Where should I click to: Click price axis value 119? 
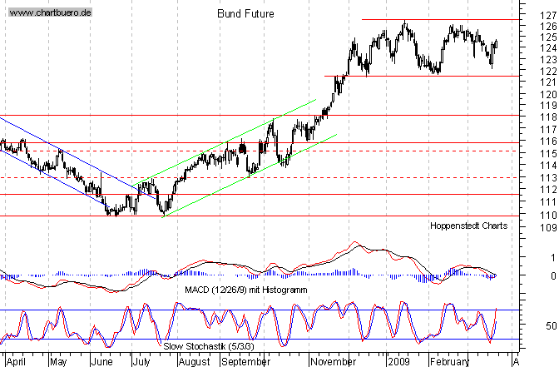pos(548,106)
